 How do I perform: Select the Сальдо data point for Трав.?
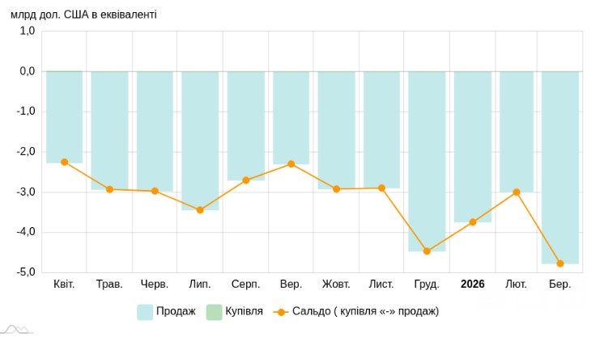(x=109, y=189)
